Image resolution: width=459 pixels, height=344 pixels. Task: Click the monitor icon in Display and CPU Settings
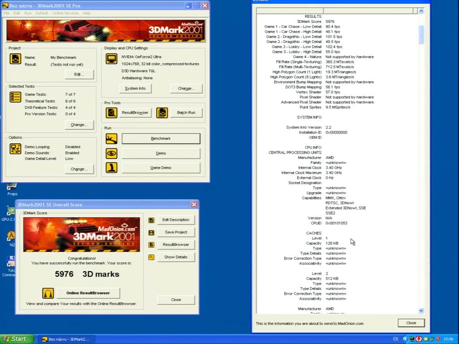111,59
